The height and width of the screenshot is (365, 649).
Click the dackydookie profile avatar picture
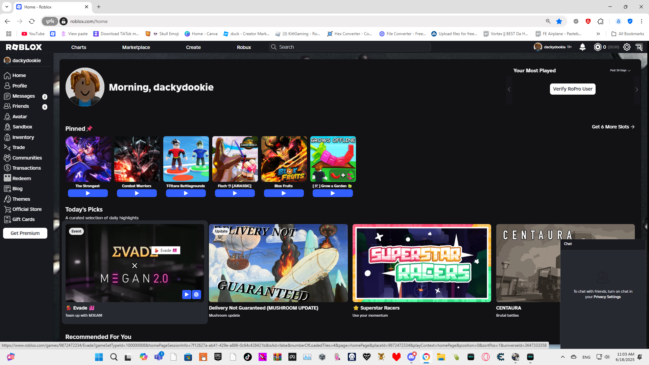tap(85, 87)
